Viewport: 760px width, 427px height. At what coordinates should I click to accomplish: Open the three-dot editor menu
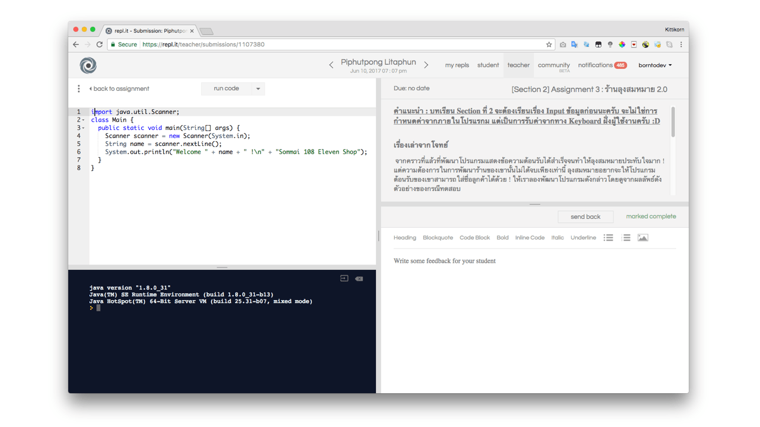coord(78,89)
